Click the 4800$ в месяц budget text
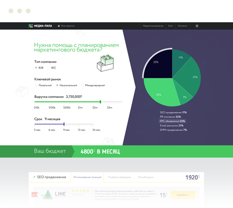The width and height of the screenshot is (233, 208). pos(100,151)
